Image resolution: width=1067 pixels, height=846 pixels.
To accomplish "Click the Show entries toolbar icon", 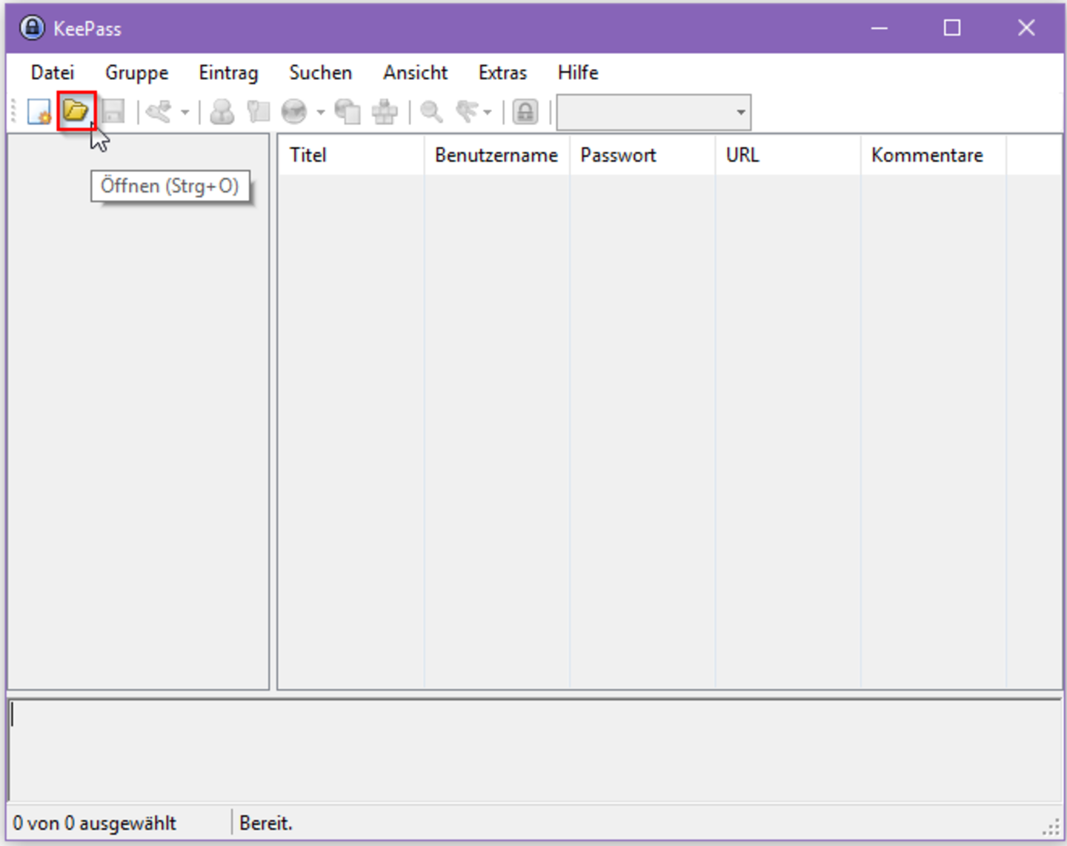I will [x=467, y=112].
